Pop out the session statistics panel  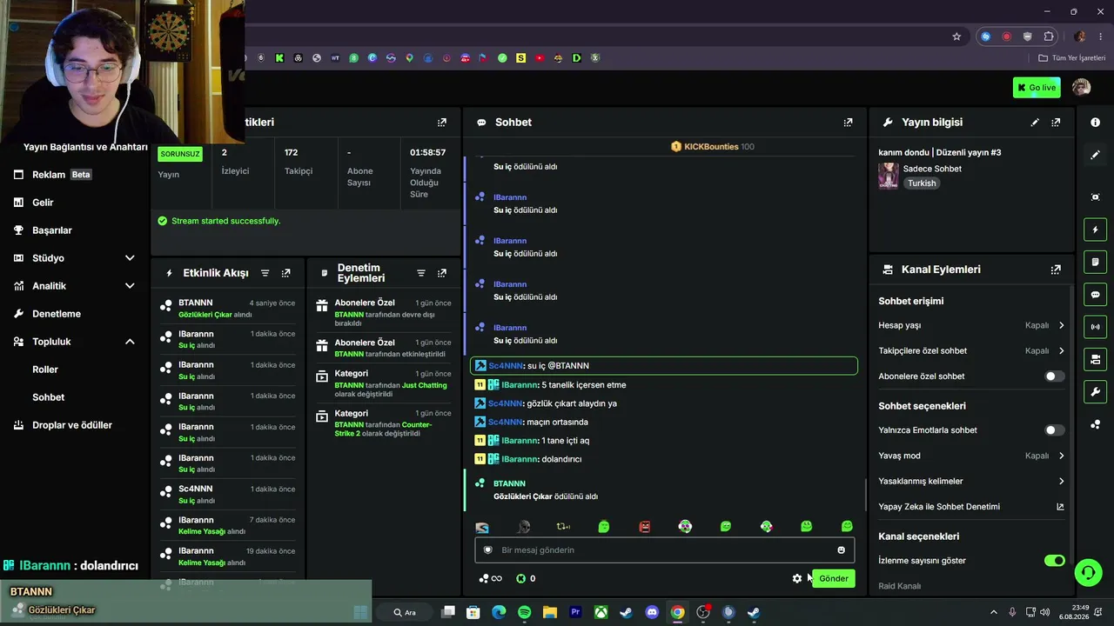(442, 123)
